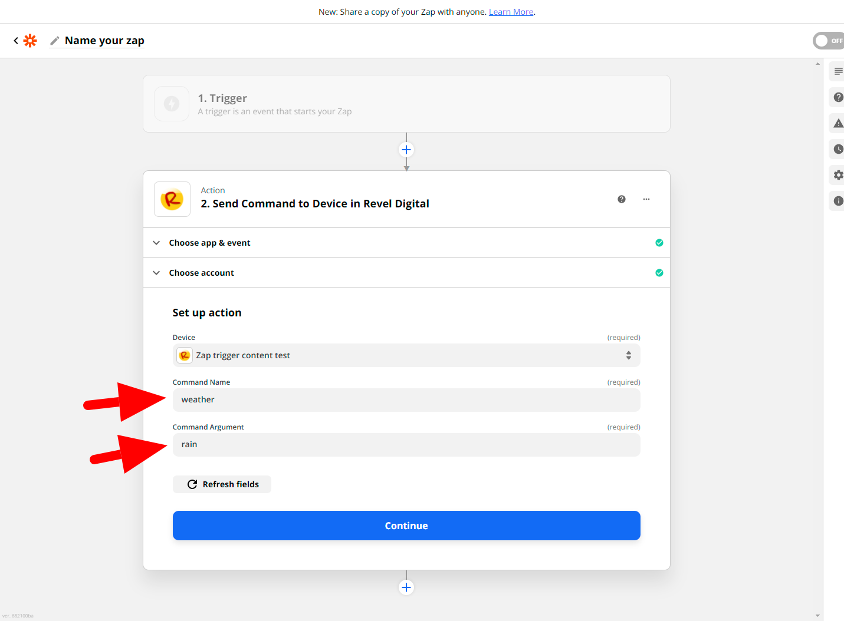Click the scrollbar up arrow
844x621 pixels.
pyautogui.click(x=817, y=64)
